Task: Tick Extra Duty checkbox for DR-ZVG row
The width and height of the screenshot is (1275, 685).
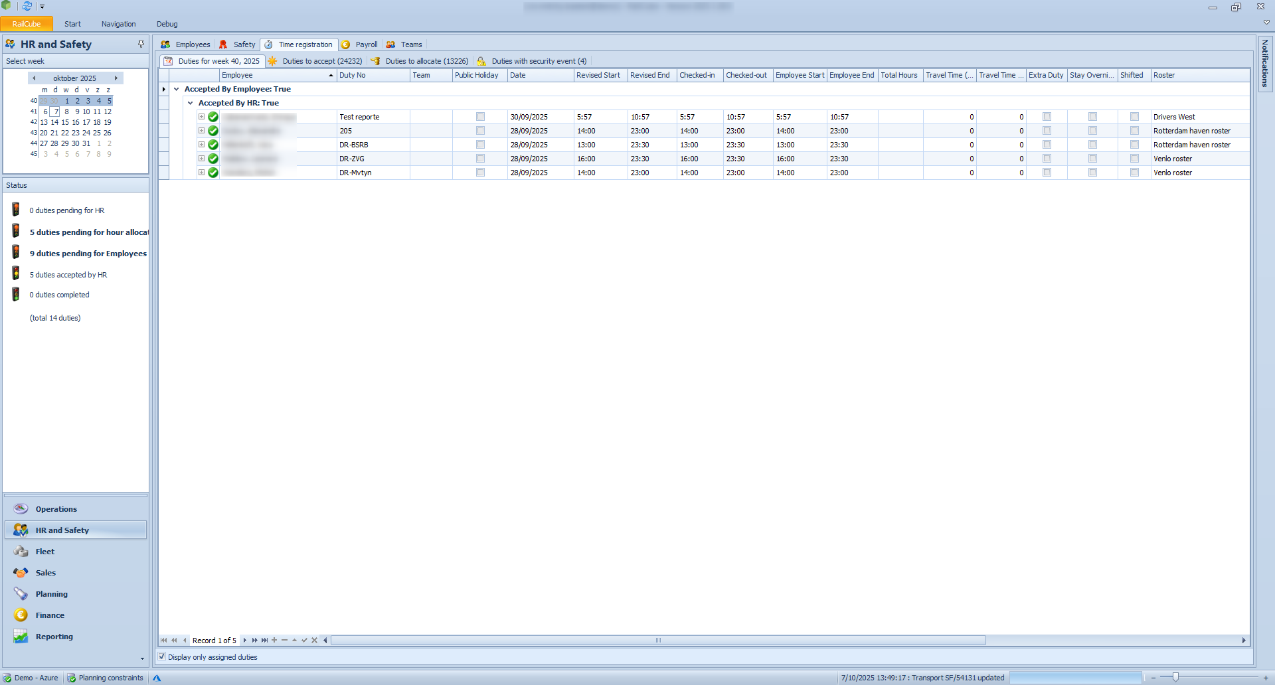Action: (x=1047, y=159)
